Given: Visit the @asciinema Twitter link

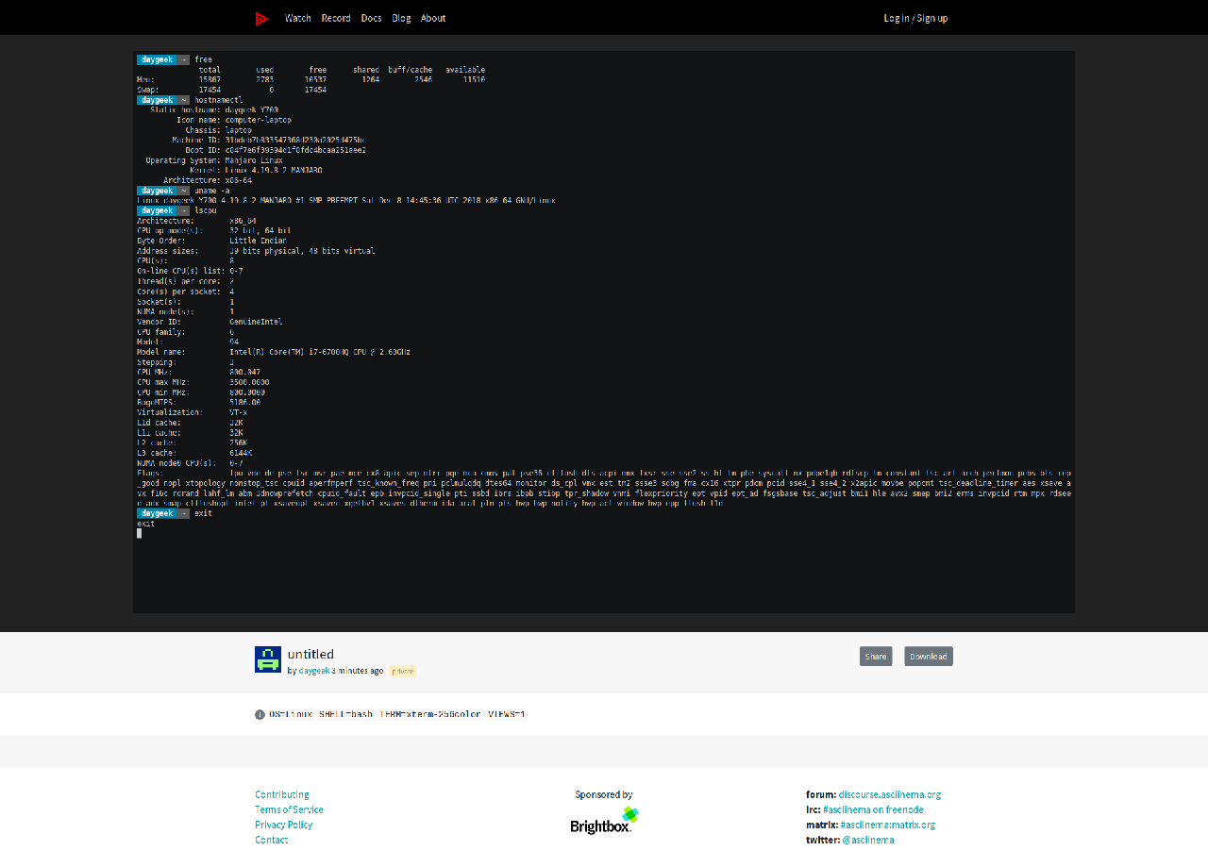Looking at the screenshot, I should click(867, 840).
